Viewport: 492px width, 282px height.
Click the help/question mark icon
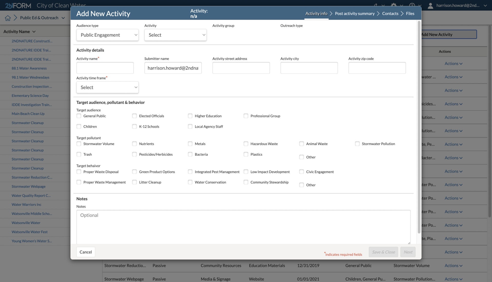click(x=412, y=5)
